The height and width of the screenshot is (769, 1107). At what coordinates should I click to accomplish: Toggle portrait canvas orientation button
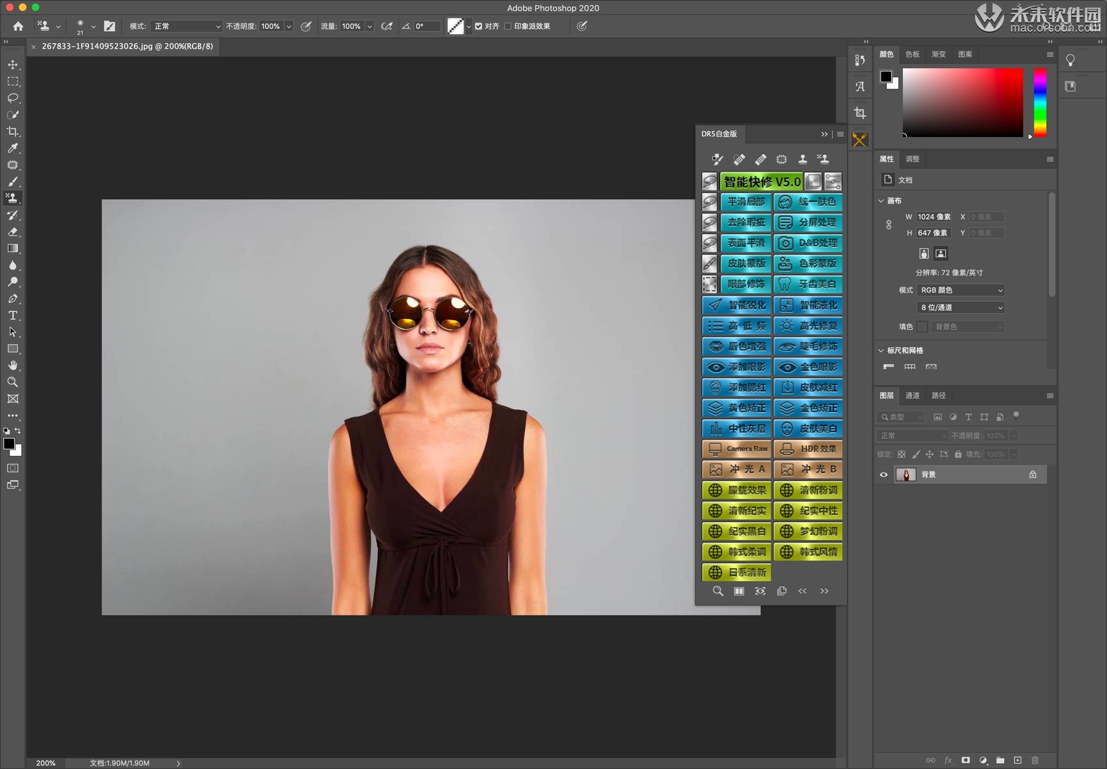tap(924, 253)
